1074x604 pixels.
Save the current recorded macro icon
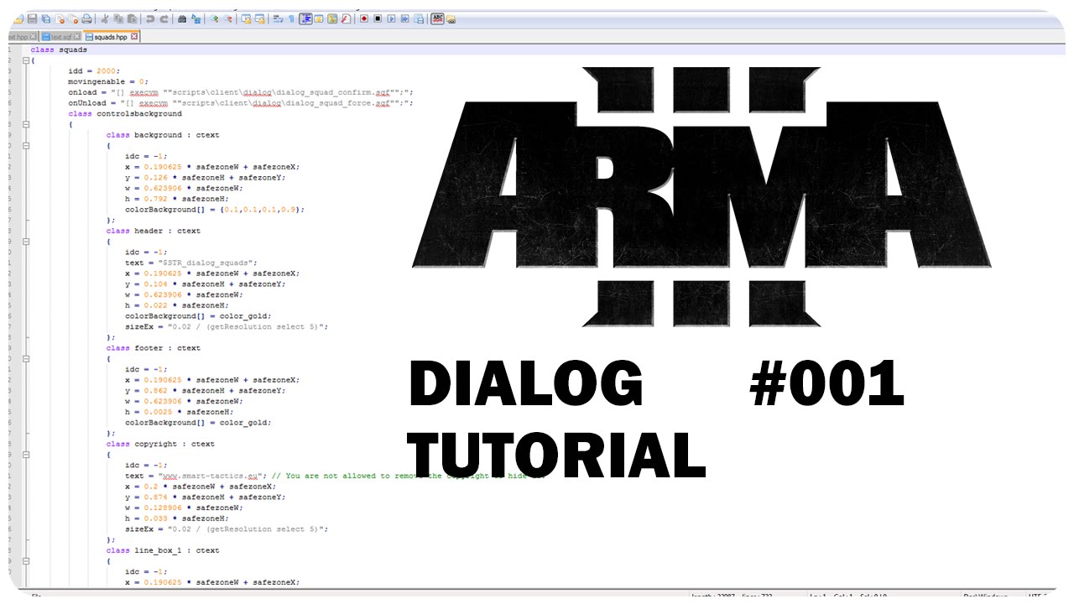point(419,18)
